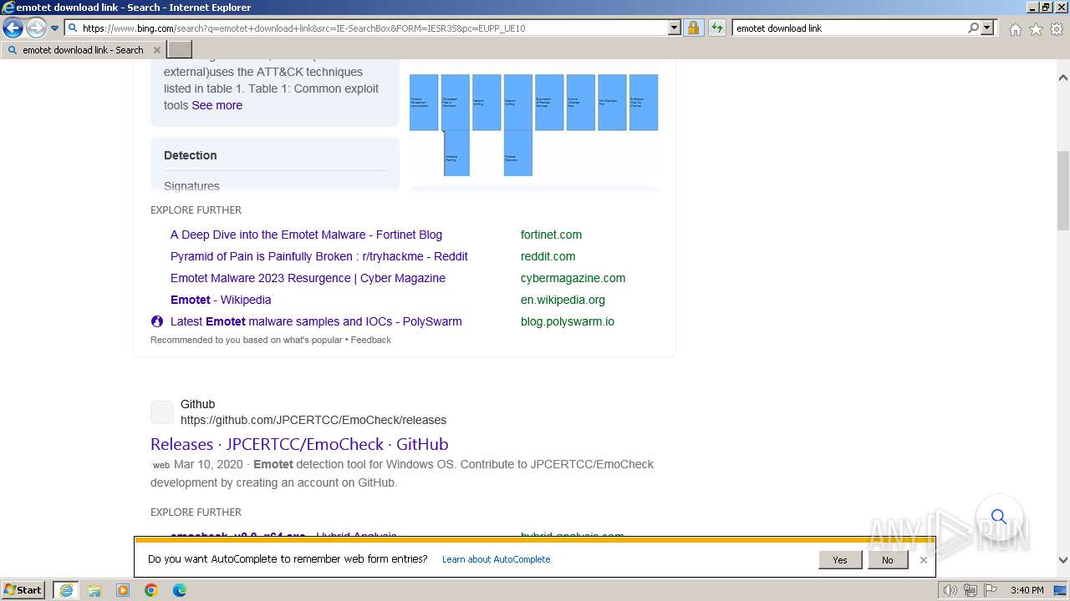Click the browser Forward arrow button
The height and width of the screenshot is (601, 1070).
tap(36, 28)
